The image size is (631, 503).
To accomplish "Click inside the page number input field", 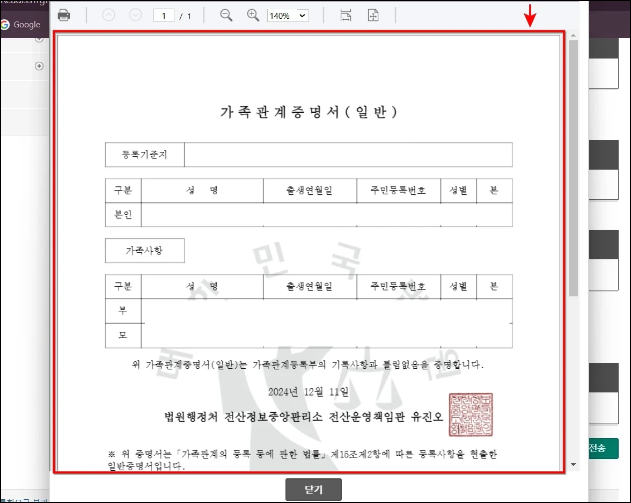I will pyautogui.click(x=163, y=15).
